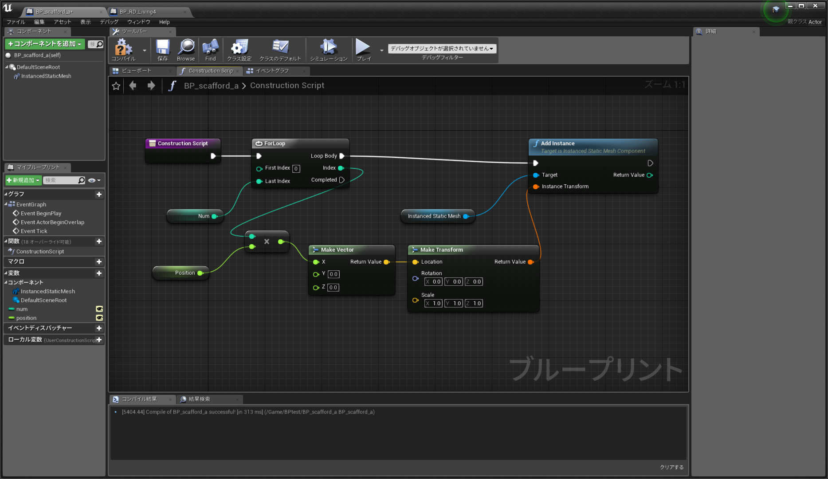Select the num variable
The image size is (828, 479).
tap(22, 309)
